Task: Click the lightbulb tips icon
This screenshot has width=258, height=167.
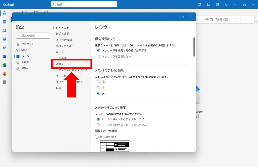Action: click(226, 4)
